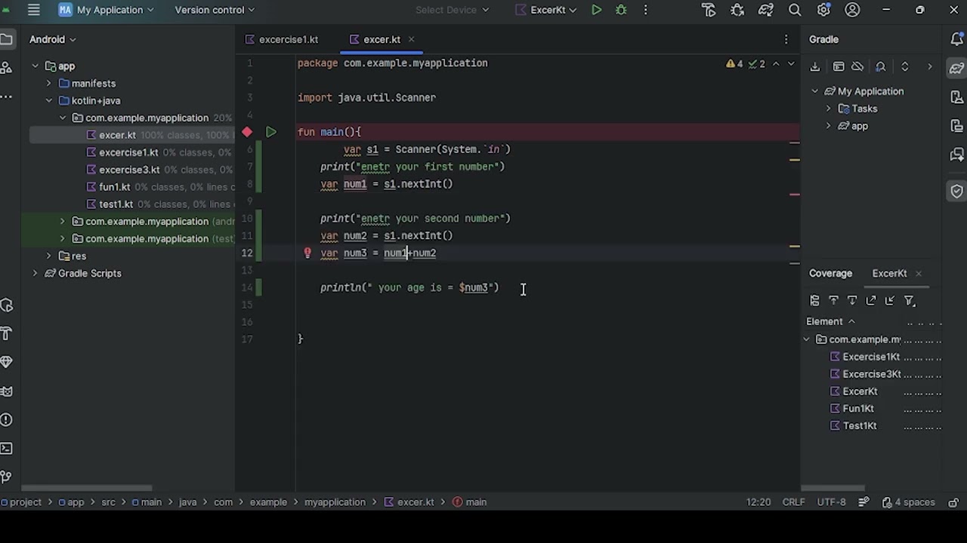Click flatten packages icon in Coverage panel
The height and width of the screenshot is (543, 967).
coord(815,300)
